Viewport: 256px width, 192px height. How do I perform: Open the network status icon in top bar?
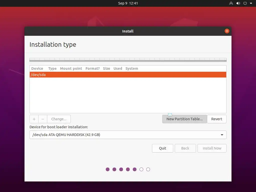point(231,3)
